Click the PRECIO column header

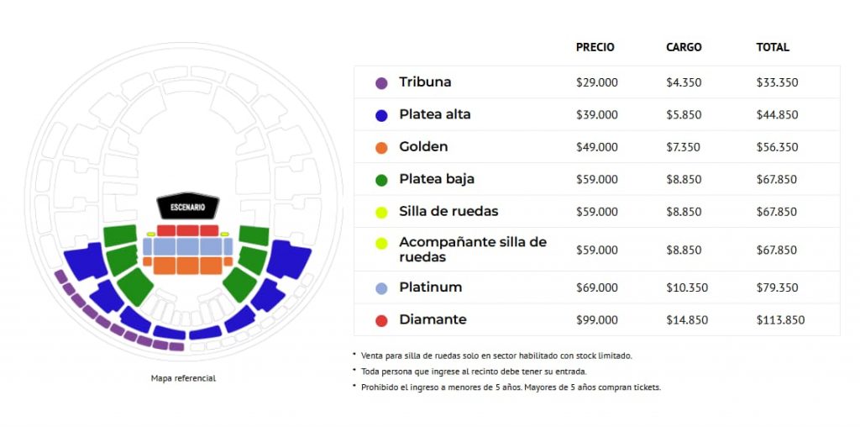pos(595,48)
